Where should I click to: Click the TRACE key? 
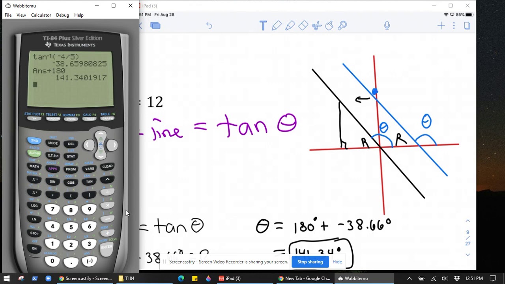(x=89, y=119)
